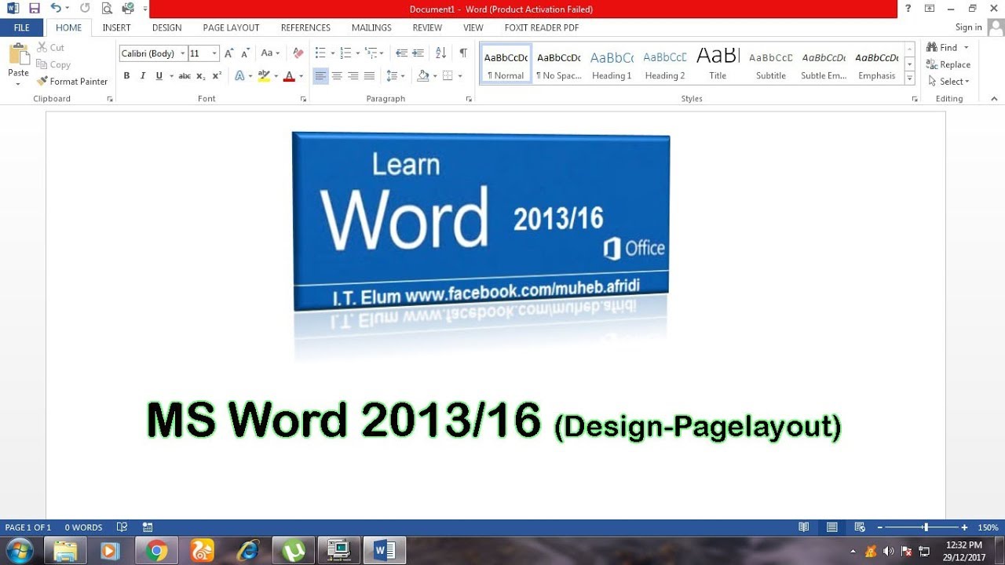Switch to the DESIGN tab
Screen dimensions: 1005x565
tap(167, 27)
